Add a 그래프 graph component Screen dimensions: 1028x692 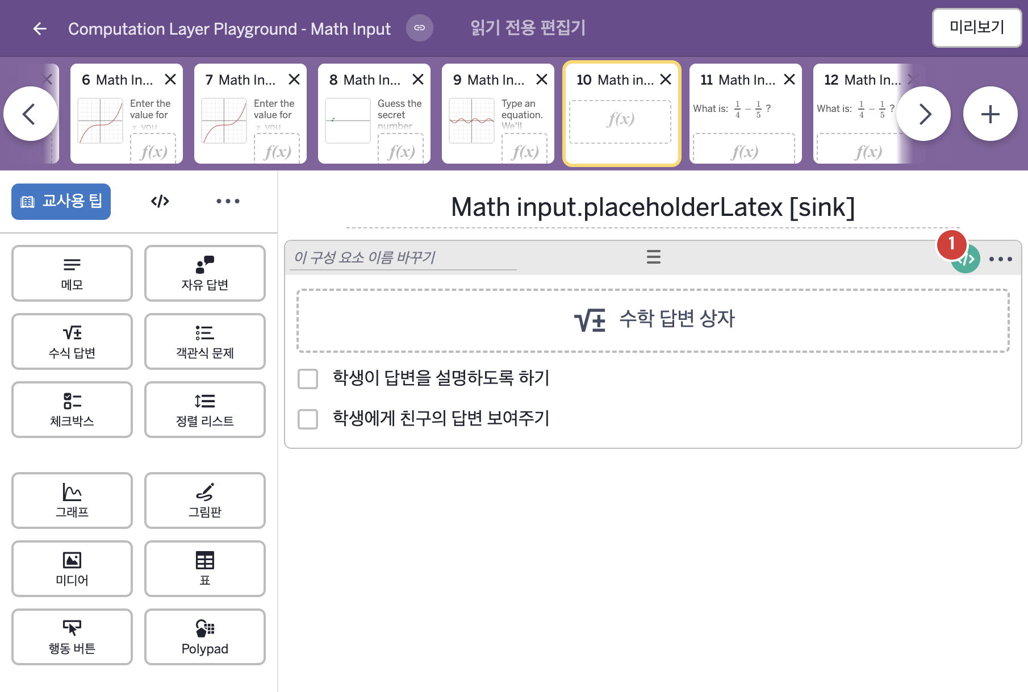pyautogui.click(x=72, y=501)
